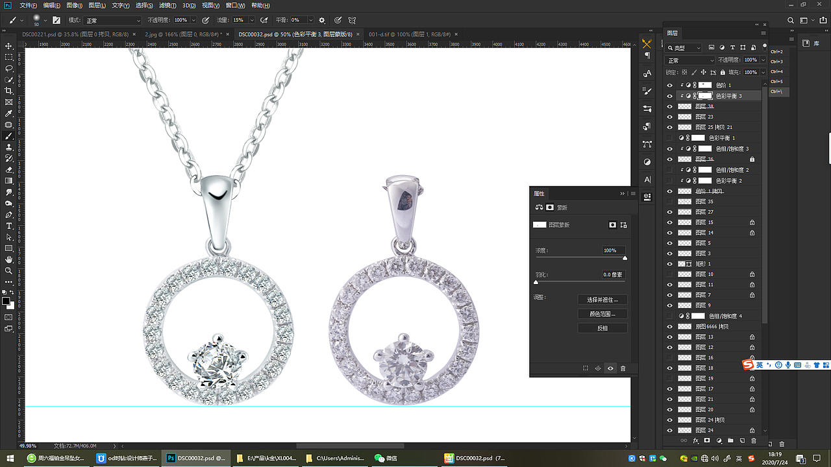Hide the 矩形 1 layer
Image resolution: width=831 pixels, height=467 pixels.
(x=670, y=264)
